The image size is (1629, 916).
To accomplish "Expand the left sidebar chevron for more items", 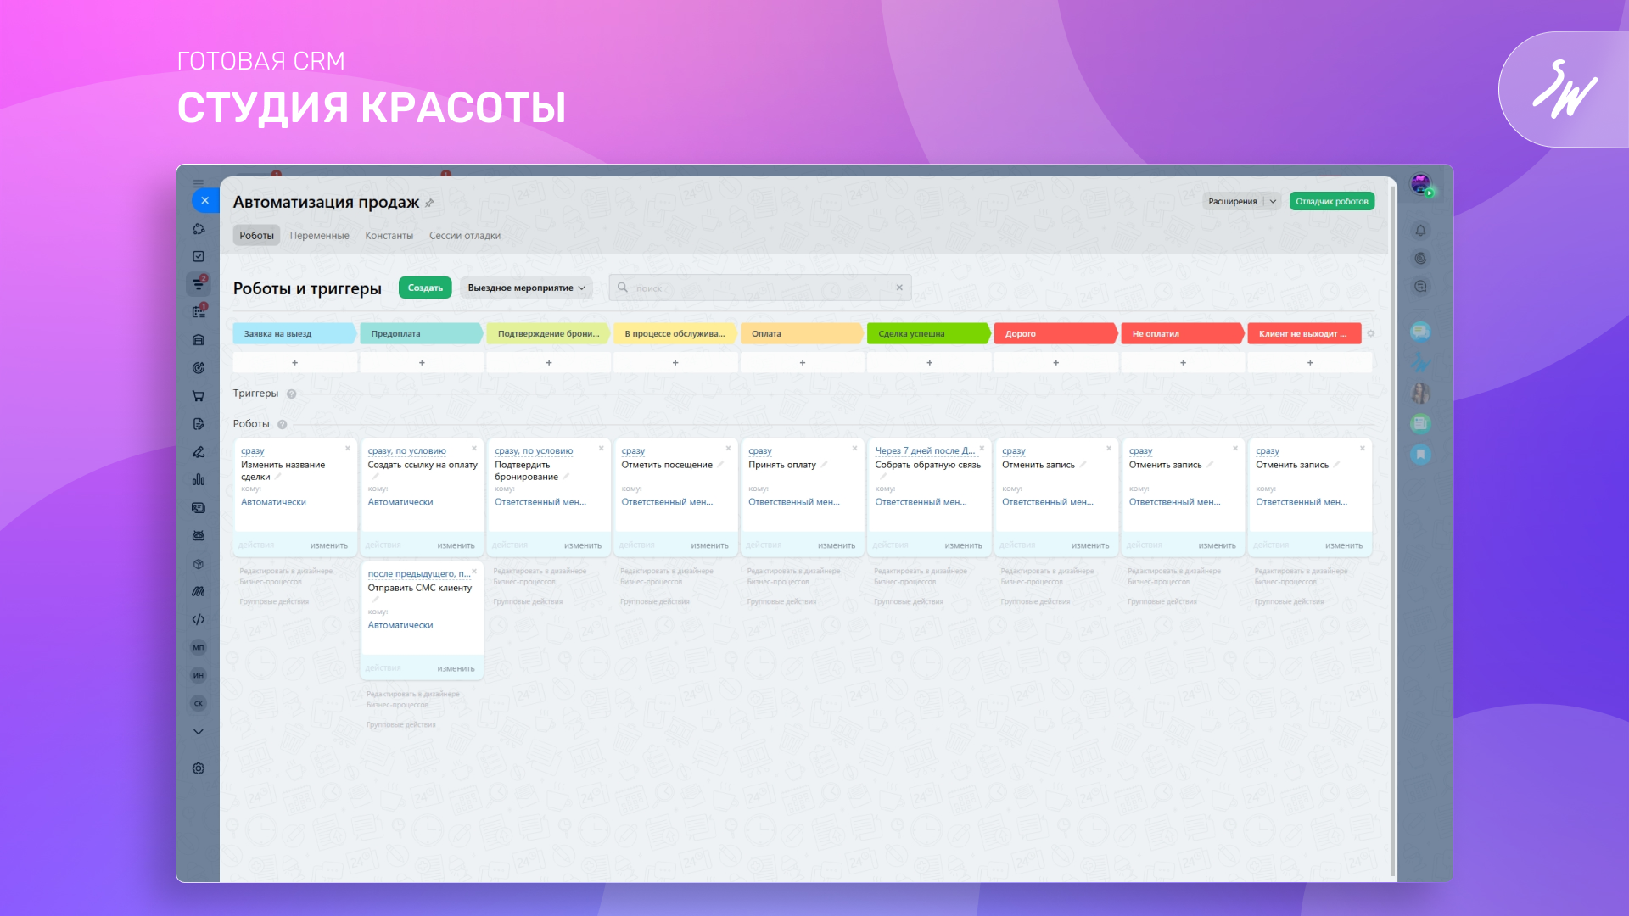I will tap(199, 732).
